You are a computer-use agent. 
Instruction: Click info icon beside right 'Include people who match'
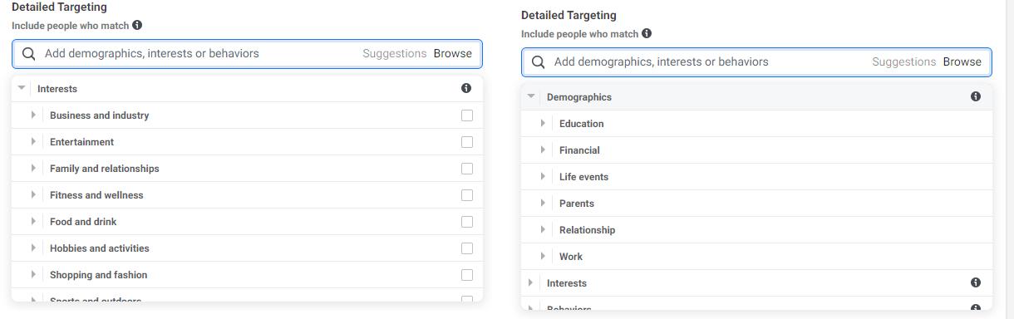[647, 34]
